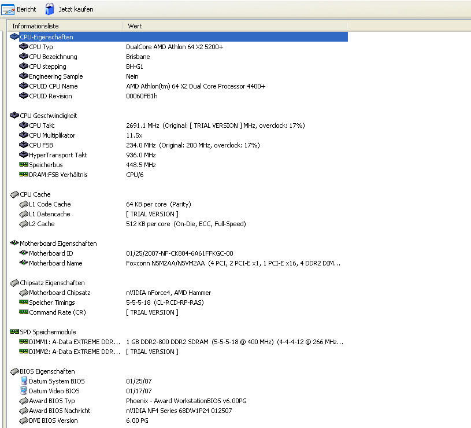
Task: Click the 00060FB1h revision value
Action: click(142, 96)
